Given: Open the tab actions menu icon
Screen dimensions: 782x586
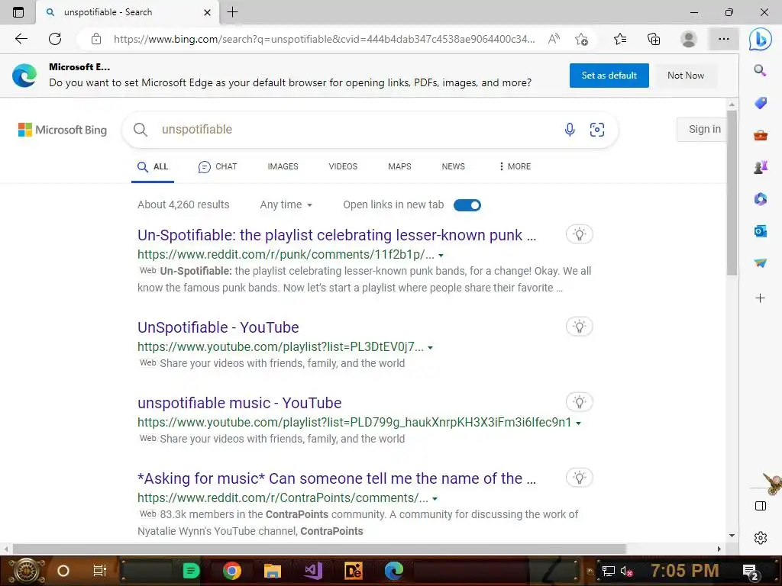Looking at the screenshot, I should click(18, 12).
